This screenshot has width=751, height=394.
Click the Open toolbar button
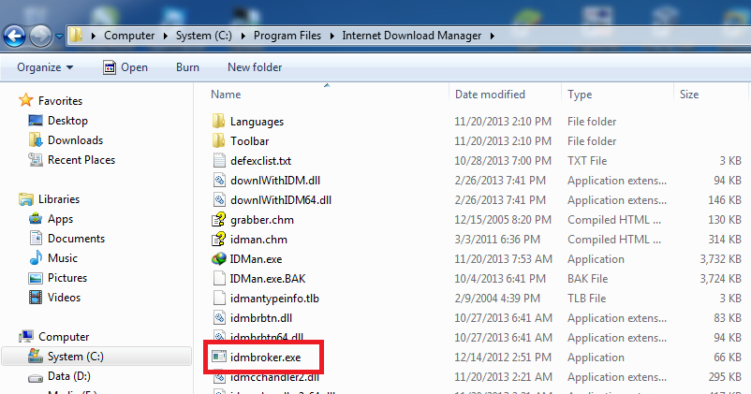[x=125, y=67]
